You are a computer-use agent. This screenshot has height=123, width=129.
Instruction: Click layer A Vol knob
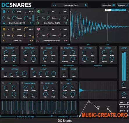click(26, 18)
